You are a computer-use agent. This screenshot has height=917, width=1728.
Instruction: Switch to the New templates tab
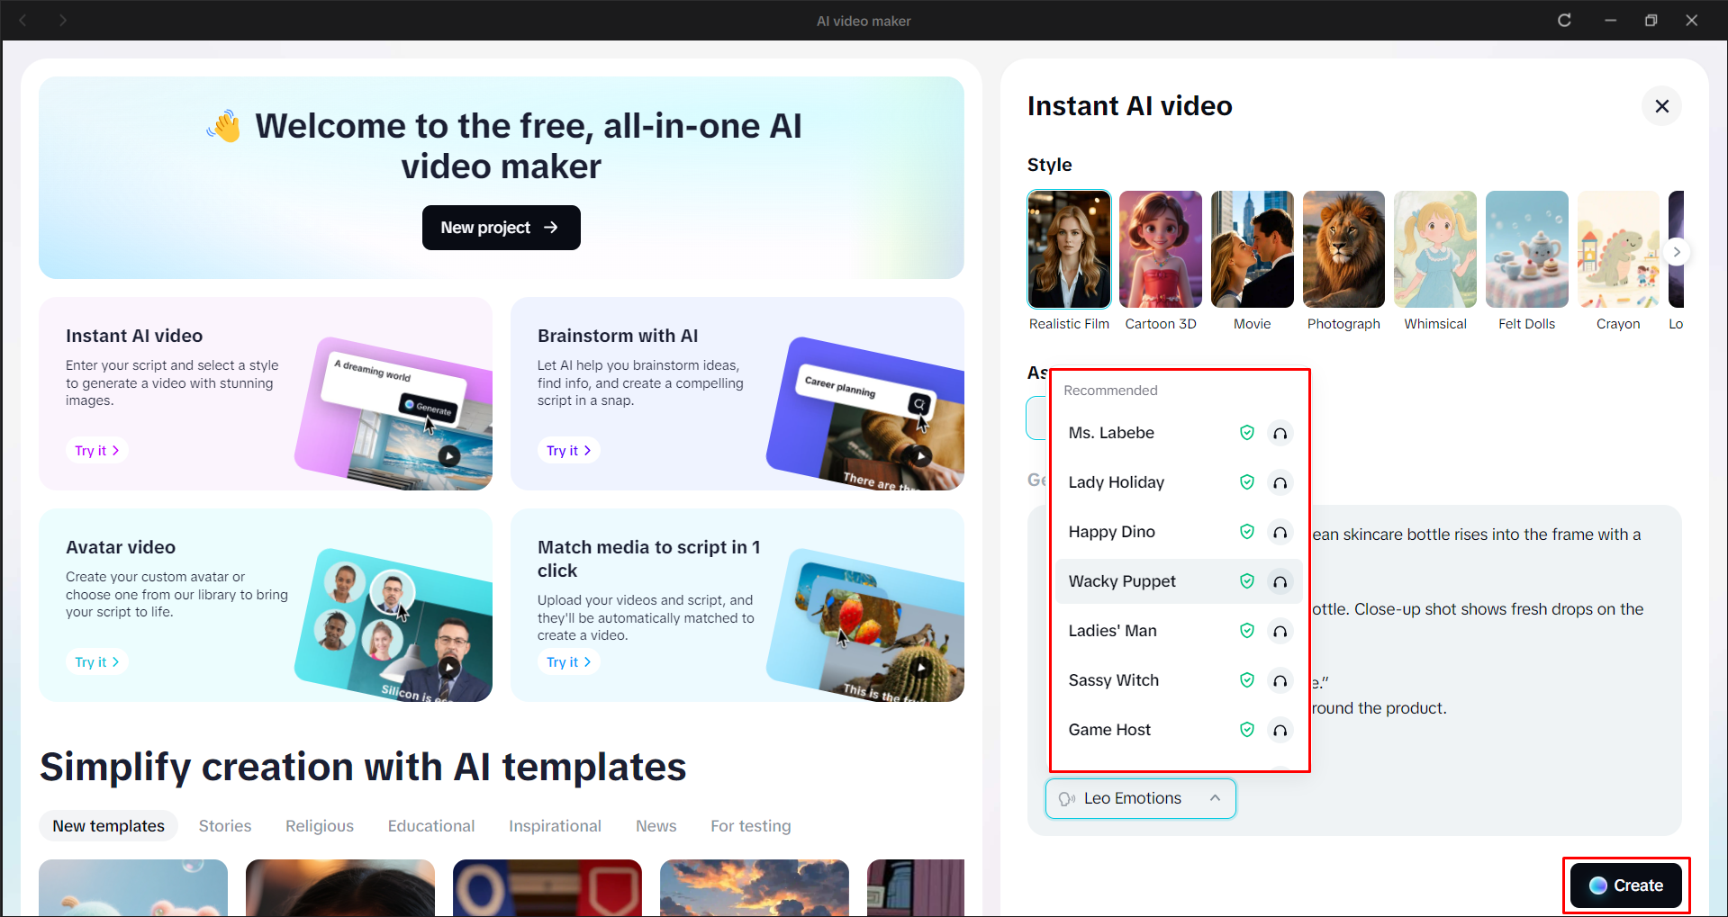108,826
